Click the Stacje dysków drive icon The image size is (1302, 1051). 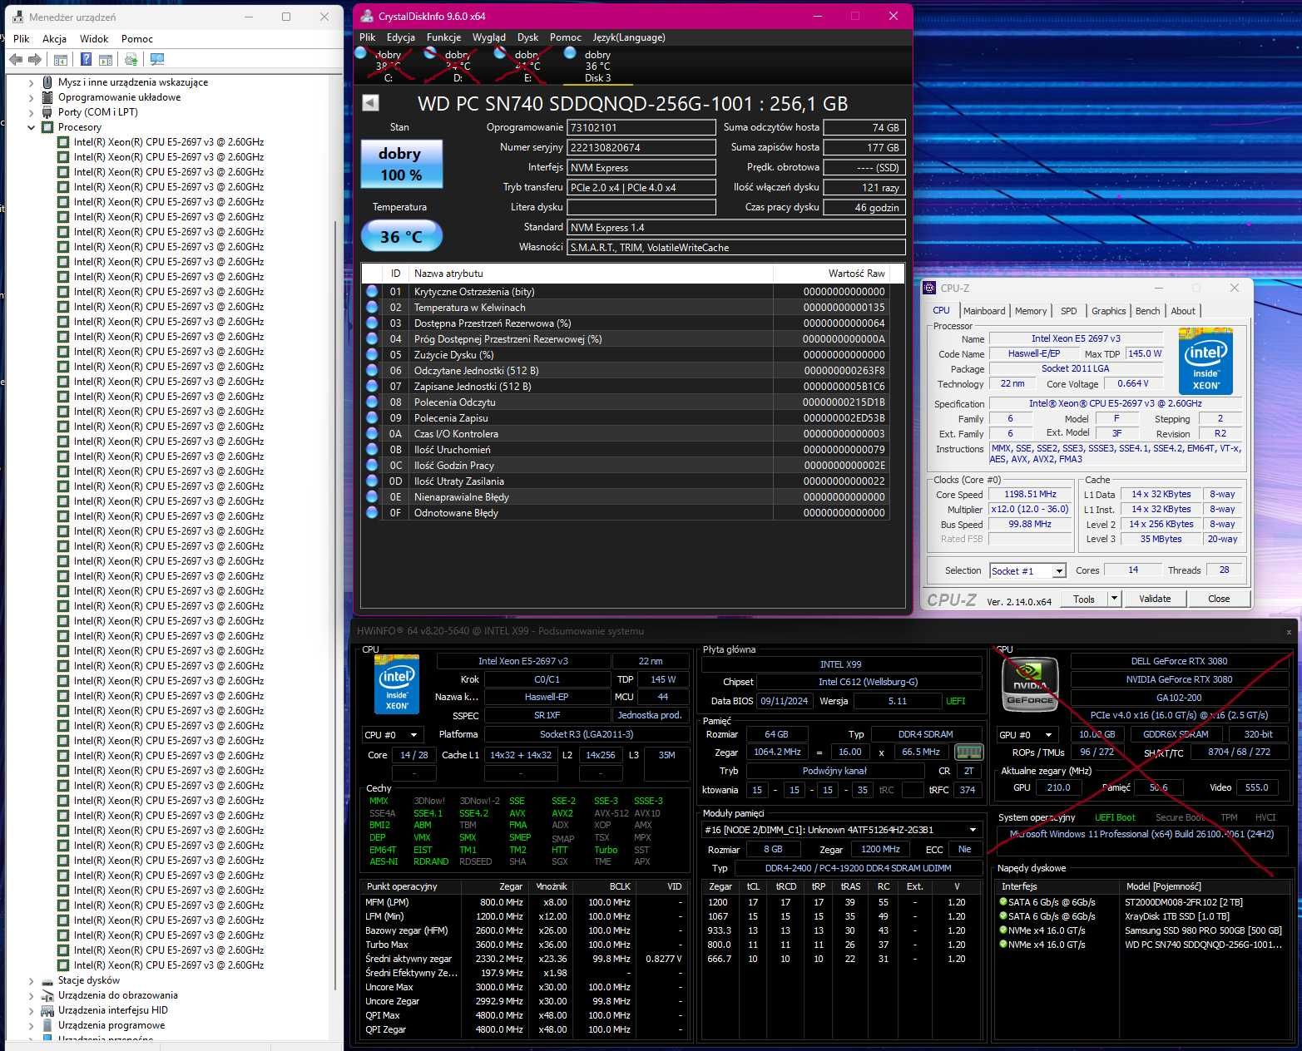[48, 980]
